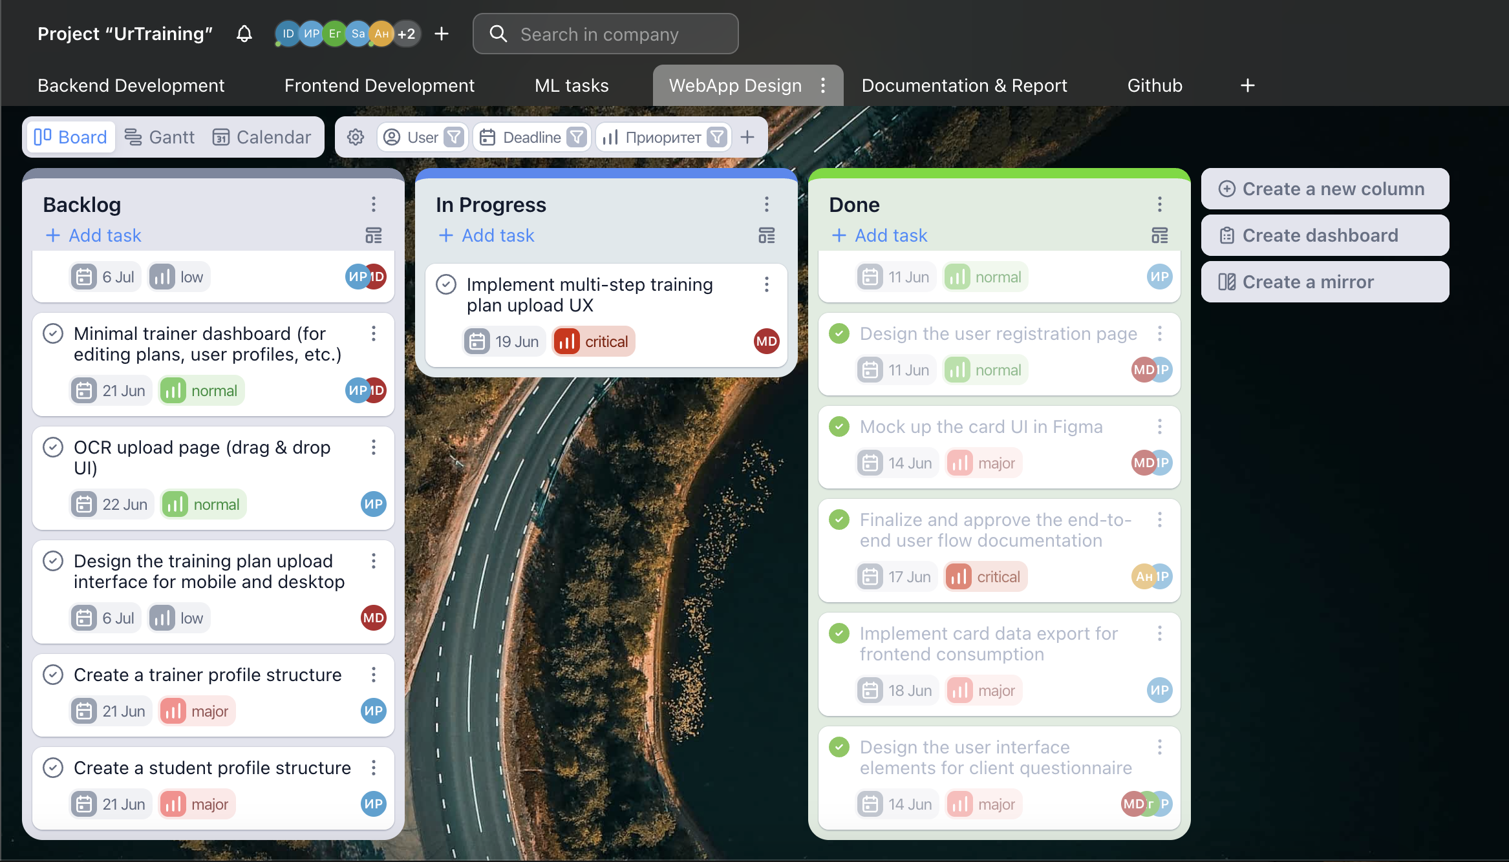The image size is (1509, 862).
Task: Check off Create a trainer profile structure
Action: tap(53, 675)
